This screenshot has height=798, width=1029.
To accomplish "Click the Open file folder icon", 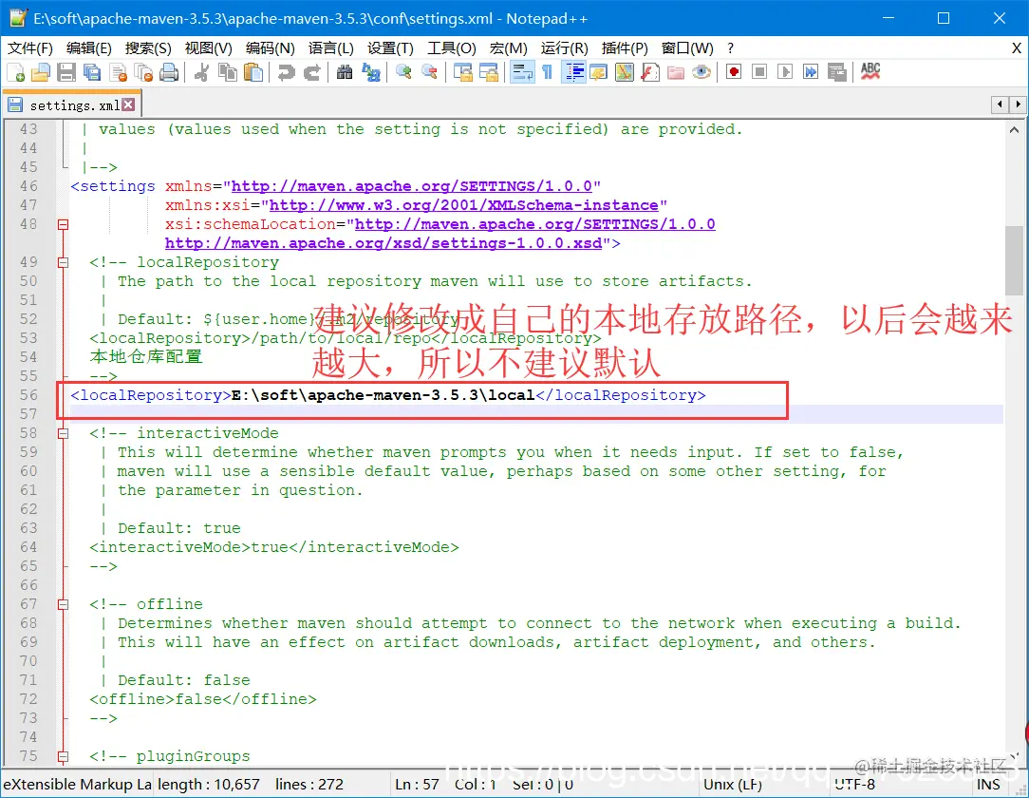I will pos(41,72).
